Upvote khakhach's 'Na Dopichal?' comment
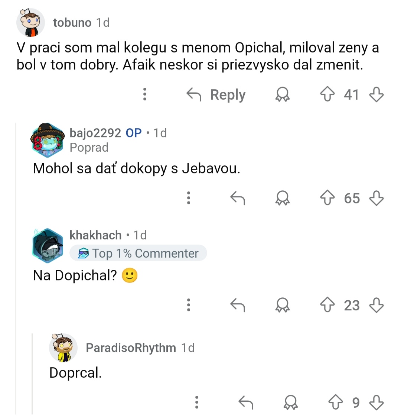The image size is (401, 420). tap(327, 305)
